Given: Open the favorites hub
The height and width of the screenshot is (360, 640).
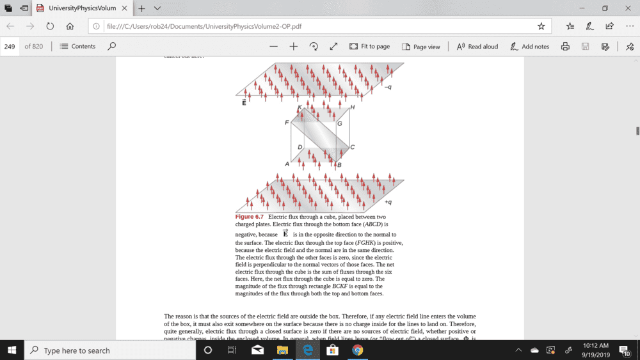Looking at the screenshot, I should pyautogui.click(x=570, y=26).
